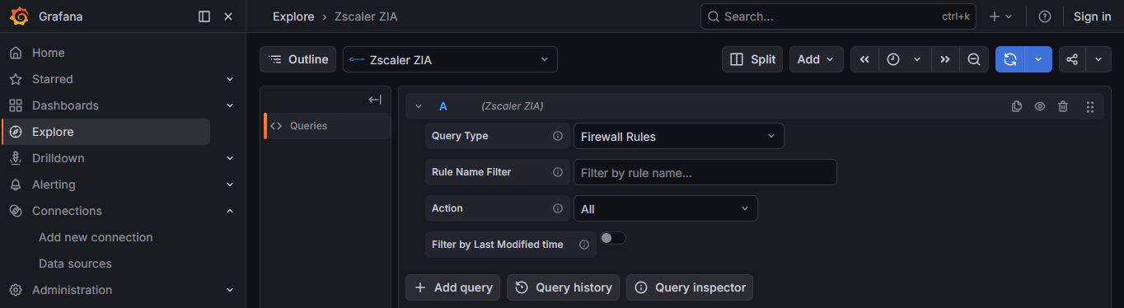Open Query history
This screenshot has width=1124, height=308.
click(x=564, y=287)
